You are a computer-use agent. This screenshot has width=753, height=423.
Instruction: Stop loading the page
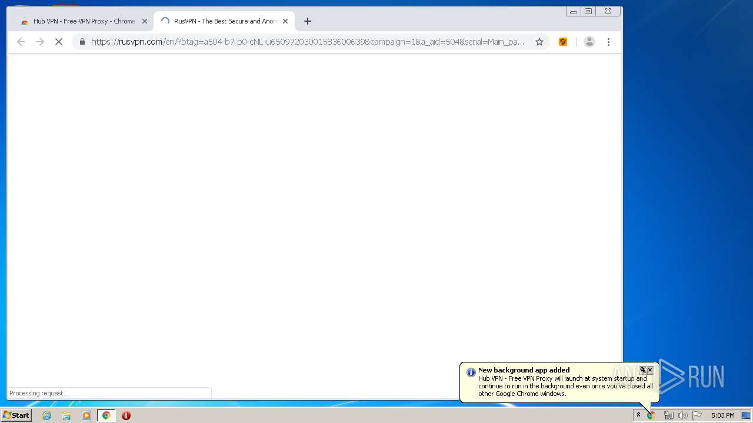(59, 42)
